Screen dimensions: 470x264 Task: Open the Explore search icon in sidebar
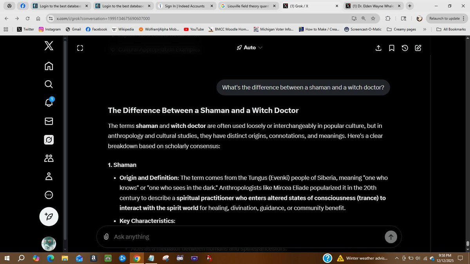pyautogui.click(x=49, y=84)
